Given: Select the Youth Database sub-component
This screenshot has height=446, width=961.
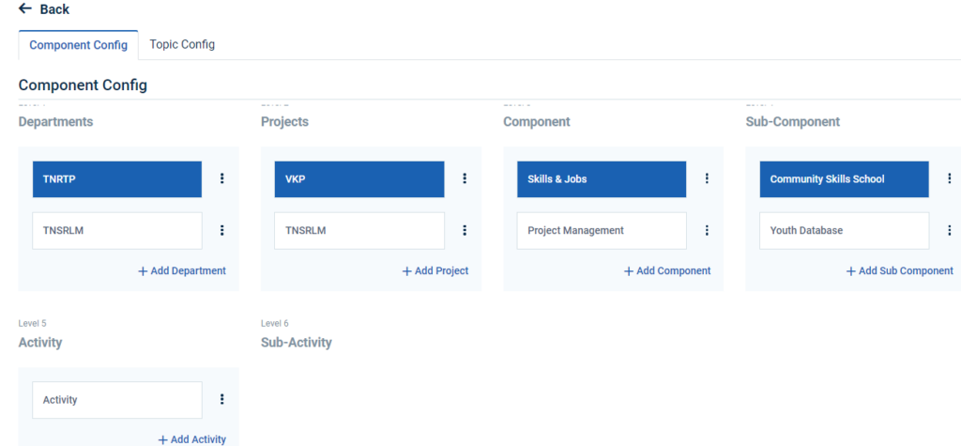Looking at the screenshot, I should point(844,230).
